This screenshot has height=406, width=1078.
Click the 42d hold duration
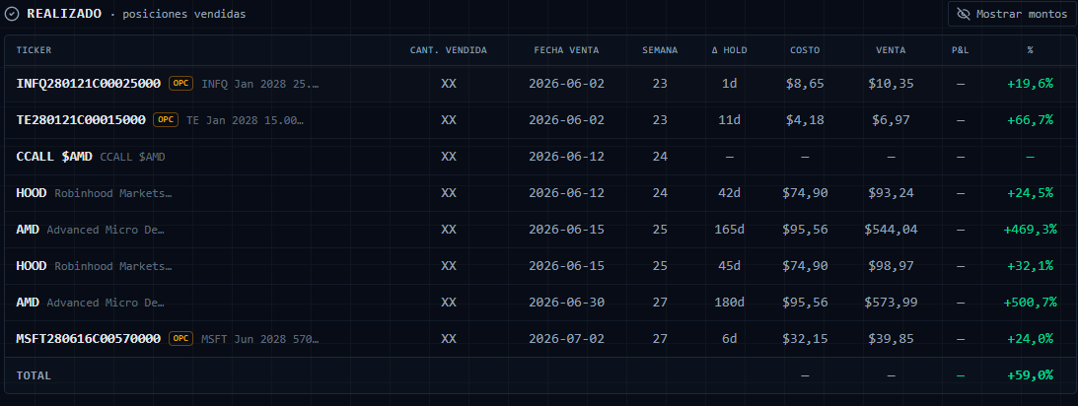pyautogui.click(x=730, y=193)
